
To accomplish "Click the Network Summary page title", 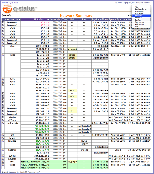I will [76, 16].
